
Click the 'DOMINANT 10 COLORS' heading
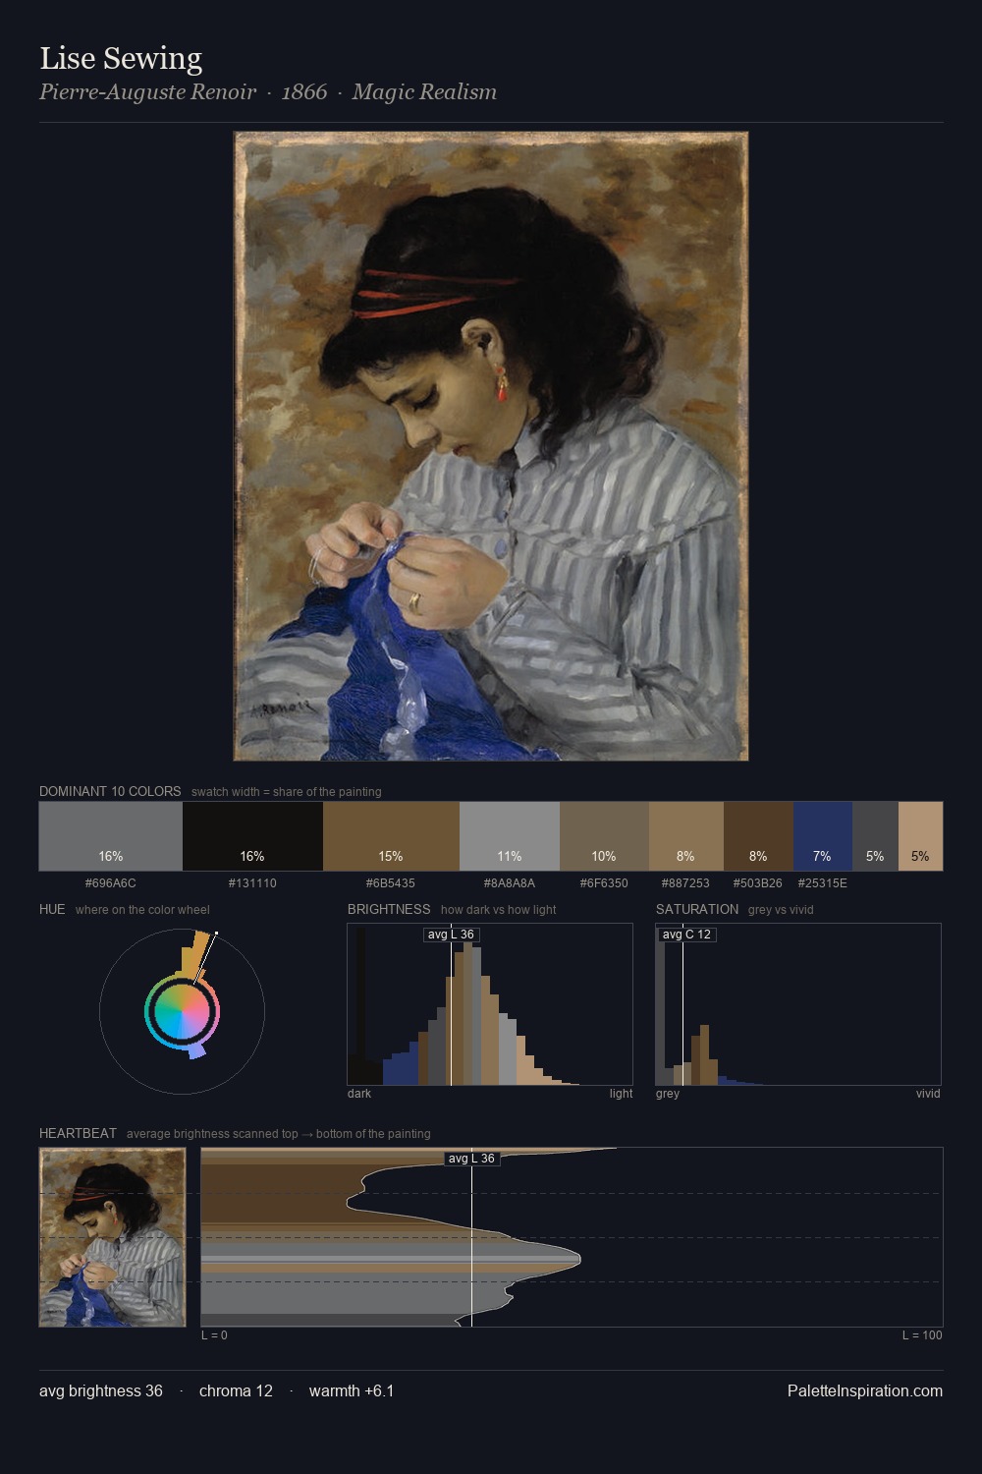tap(110, 791)
